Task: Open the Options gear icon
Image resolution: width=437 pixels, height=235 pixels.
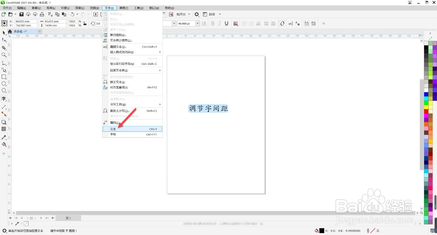Action: coord(197,14)
